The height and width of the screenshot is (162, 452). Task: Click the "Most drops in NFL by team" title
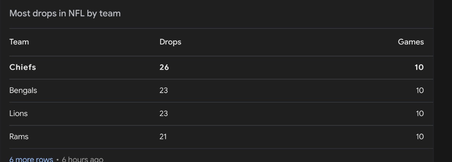point(65,14)
